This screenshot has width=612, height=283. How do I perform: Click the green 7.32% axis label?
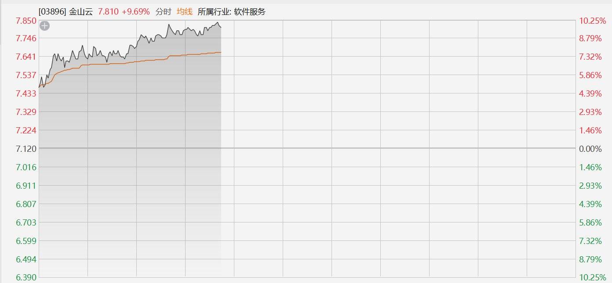(590, 241)
